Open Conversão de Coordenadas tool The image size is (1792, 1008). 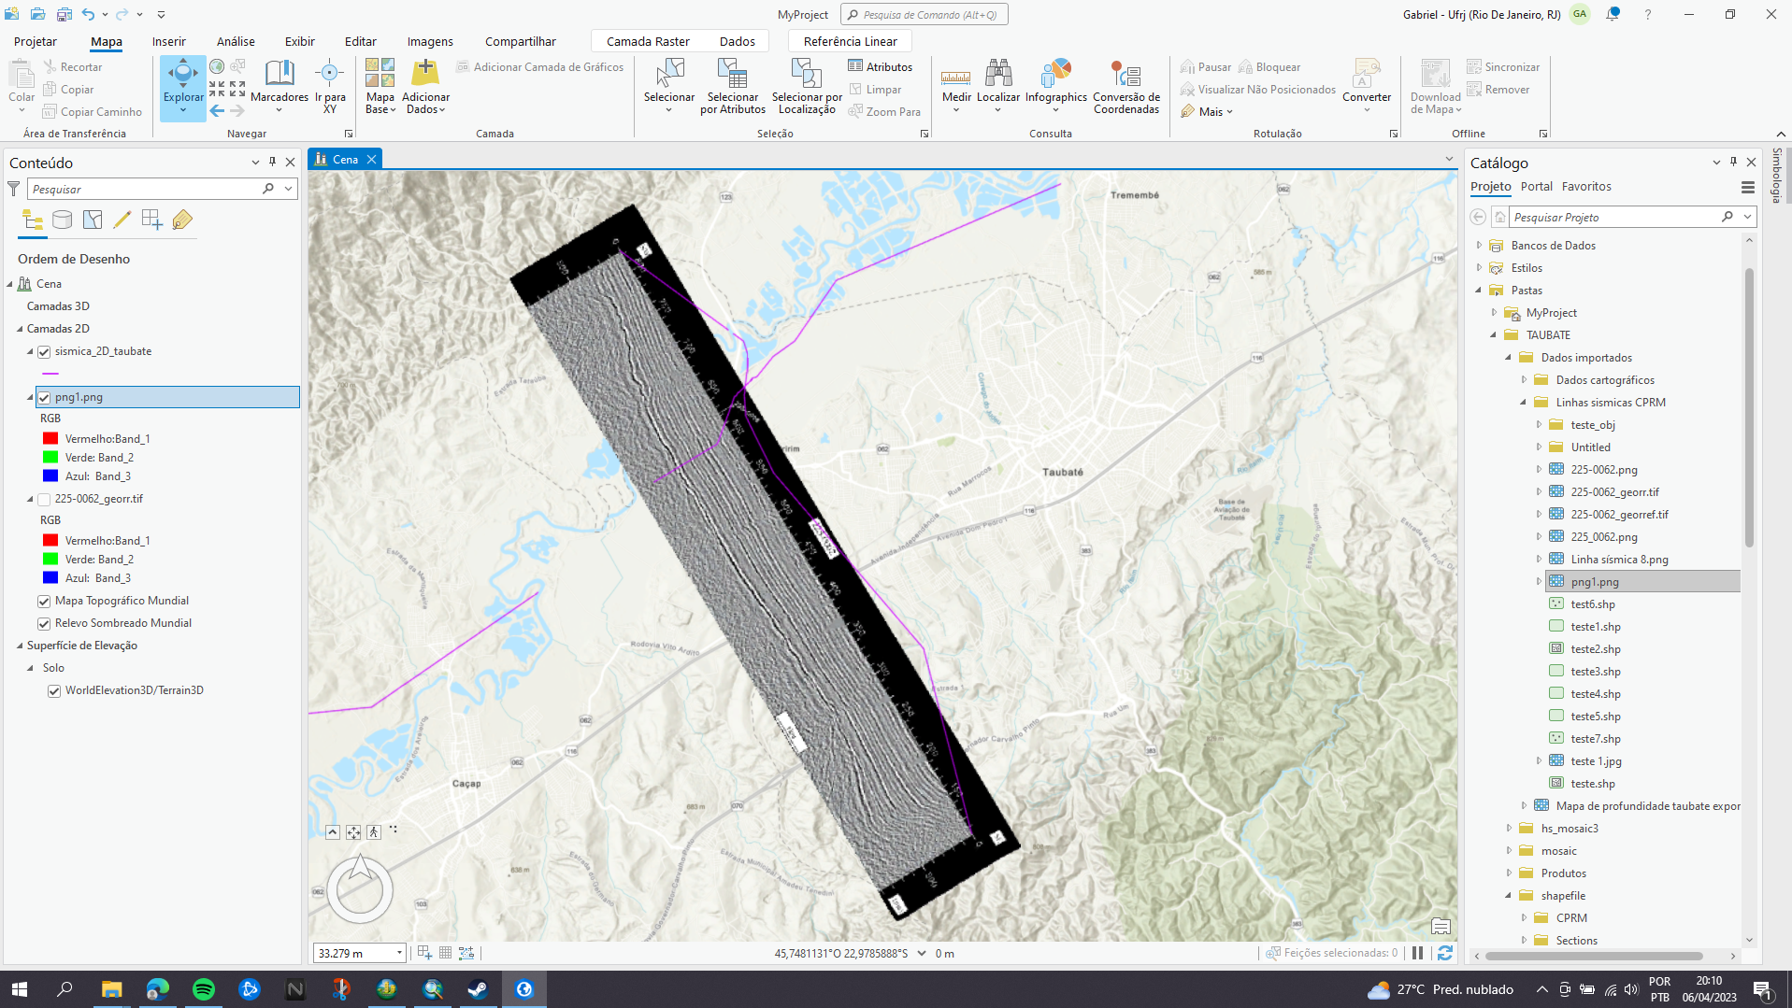point(1126,86)
